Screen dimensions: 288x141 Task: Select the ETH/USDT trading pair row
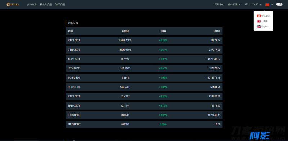click(x=144, y=50)
